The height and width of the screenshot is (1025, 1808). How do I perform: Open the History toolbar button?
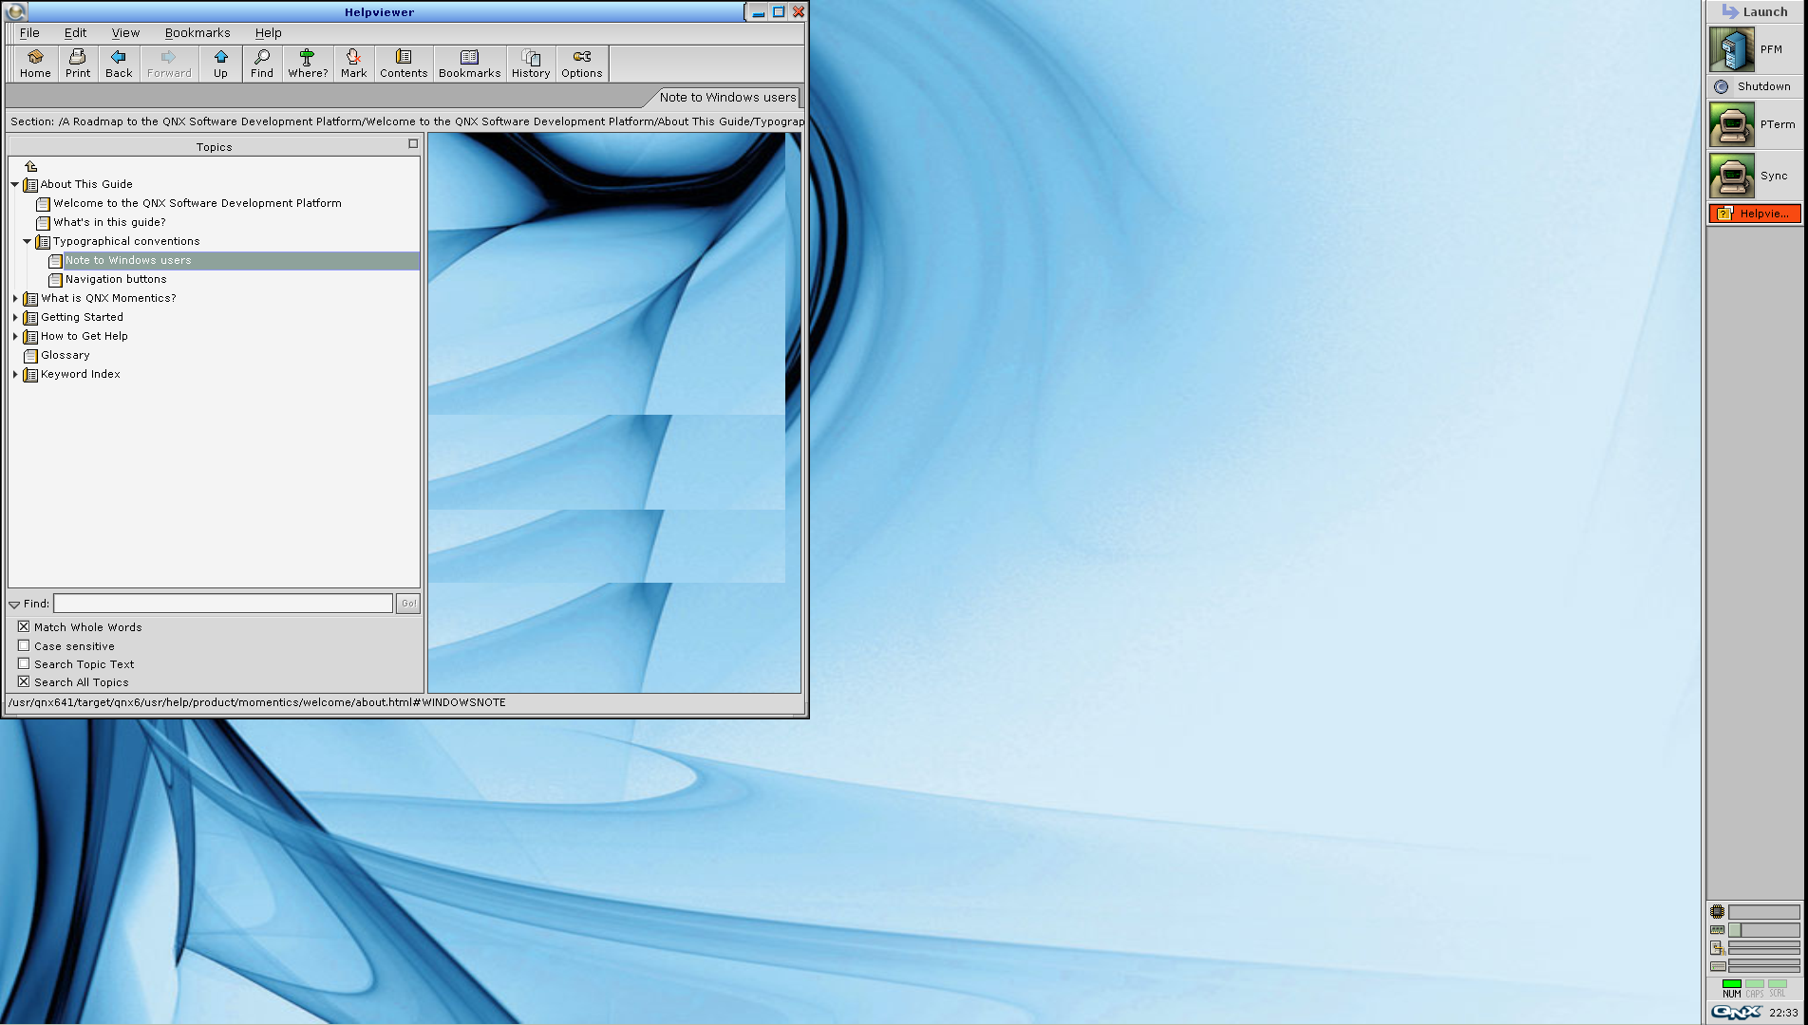point(531,63)
